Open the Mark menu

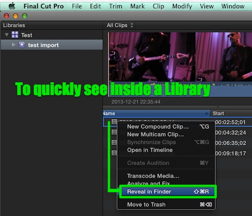tap(137, 6)
